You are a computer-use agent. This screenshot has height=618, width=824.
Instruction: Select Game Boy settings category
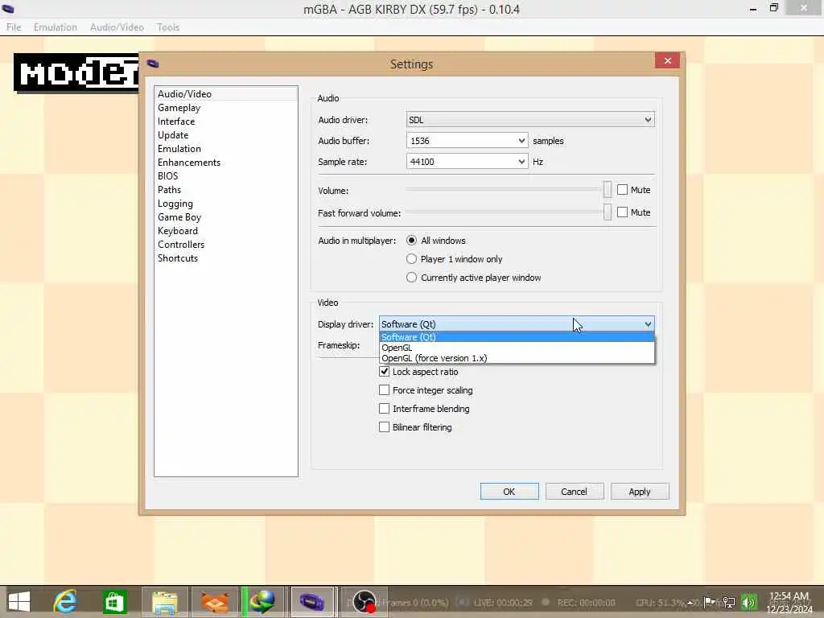[226, 217]
